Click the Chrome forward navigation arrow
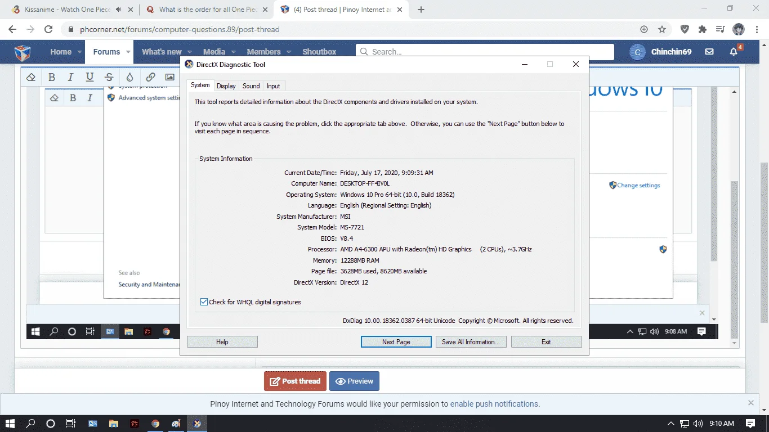769x432 pixels. (30, 29)
